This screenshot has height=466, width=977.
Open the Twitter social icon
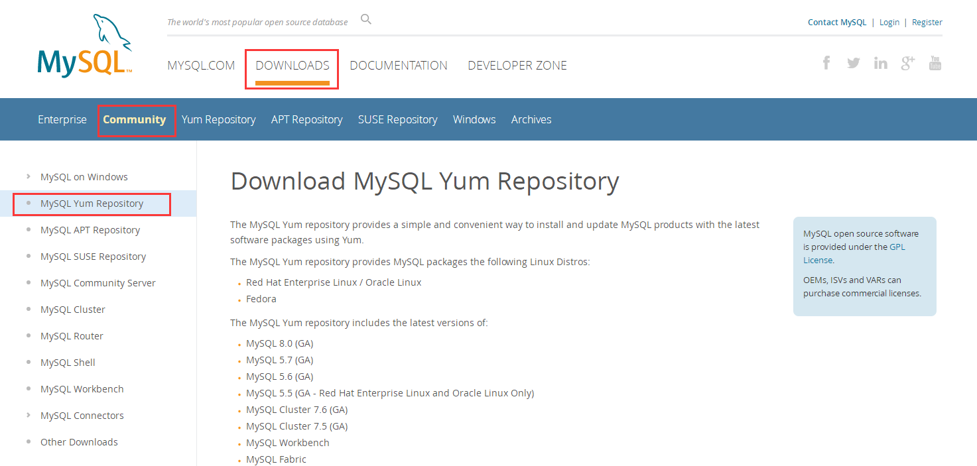pos(853,64)
